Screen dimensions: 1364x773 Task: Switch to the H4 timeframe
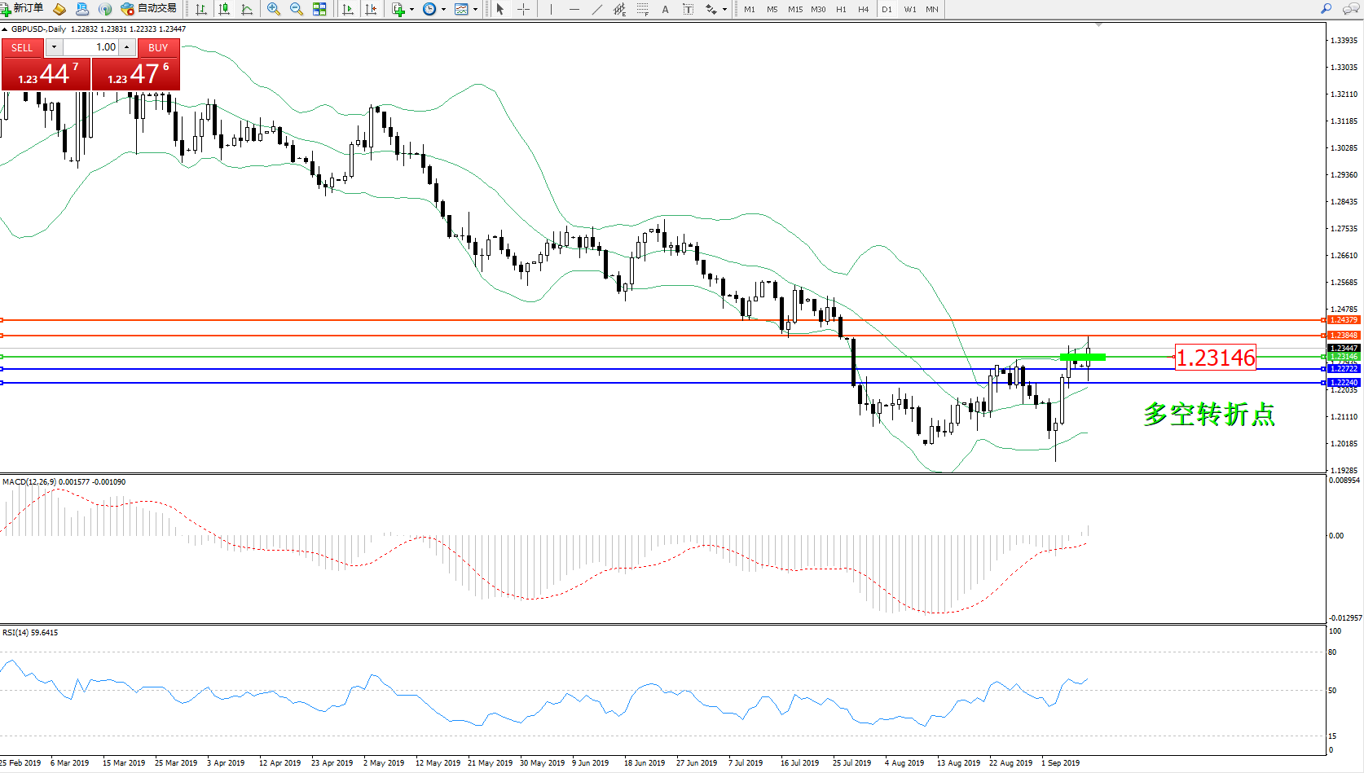(x=863, y=9)
